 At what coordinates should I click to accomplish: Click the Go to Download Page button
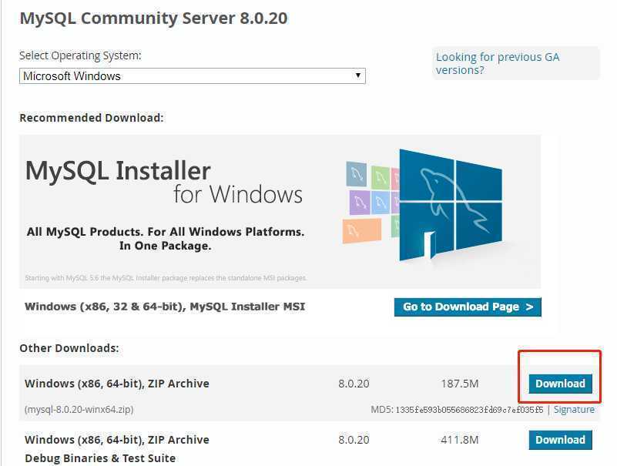[468, 307]
